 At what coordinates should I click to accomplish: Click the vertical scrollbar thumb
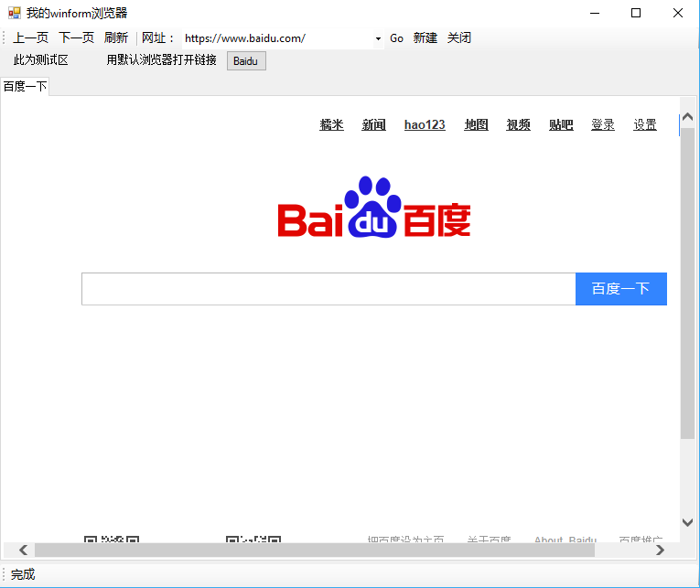(687, 283)
